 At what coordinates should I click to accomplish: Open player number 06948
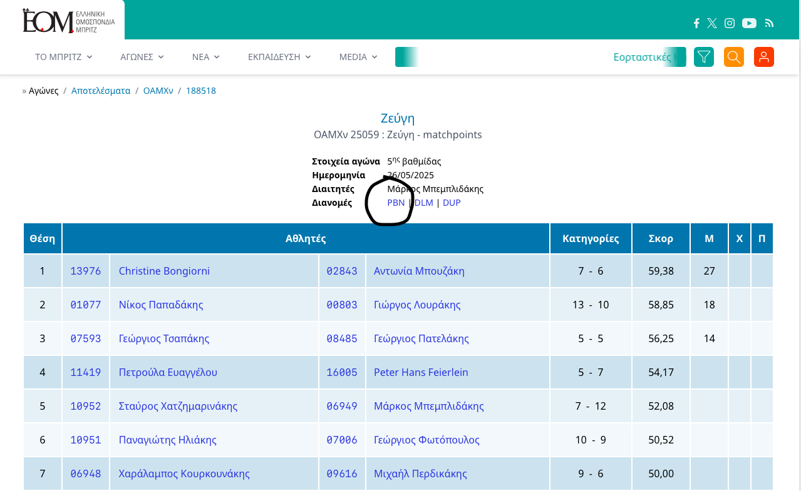coord(86,473)
